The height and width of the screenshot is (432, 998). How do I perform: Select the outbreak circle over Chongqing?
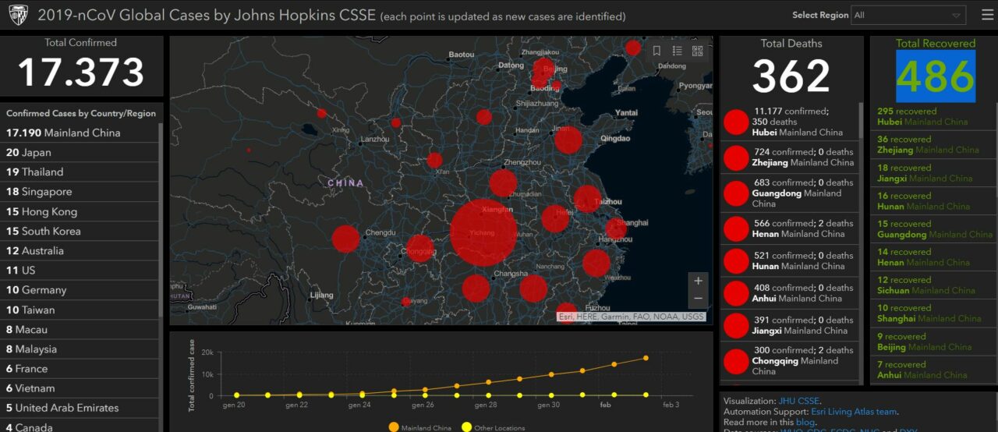(420, 249)
